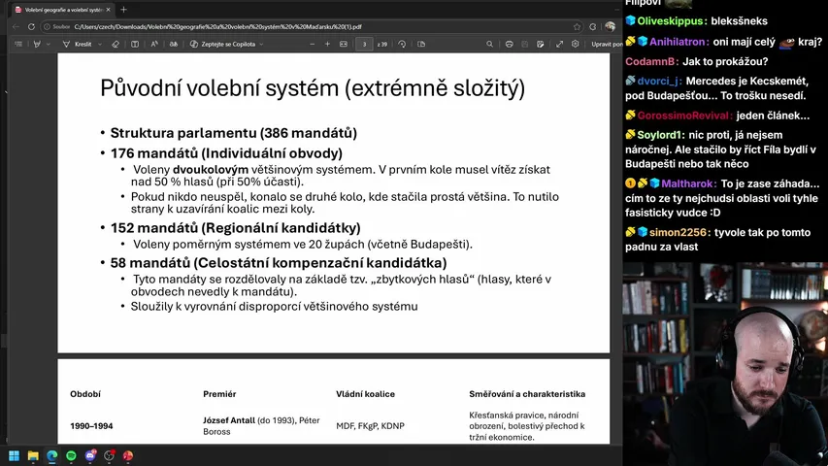Click the 58 mandátů kompenzační kandidátka bullet
828x466 pixels.
[x=279, y=262]
